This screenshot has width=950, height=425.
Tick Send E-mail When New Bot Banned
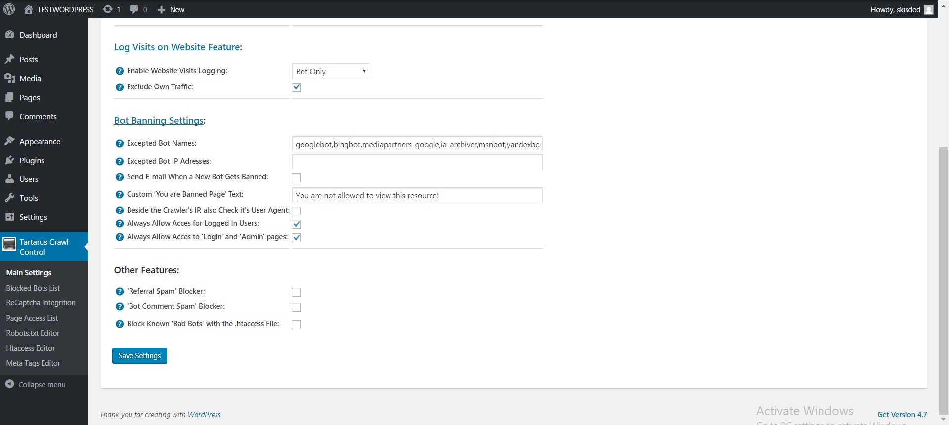click(296, 178)
